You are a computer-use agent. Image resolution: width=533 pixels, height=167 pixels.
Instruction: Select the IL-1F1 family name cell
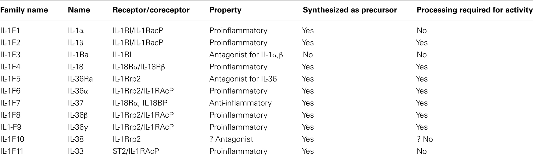pyautogui.click(x=10, y=31)
